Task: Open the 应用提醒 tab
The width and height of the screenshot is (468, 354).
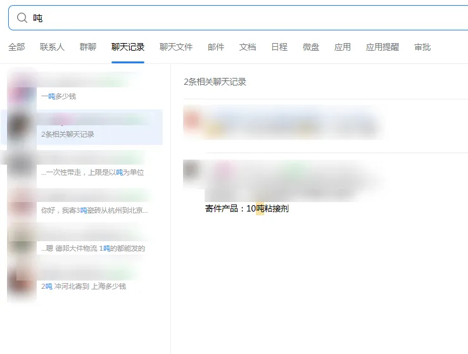Action: tap(383, 47)
